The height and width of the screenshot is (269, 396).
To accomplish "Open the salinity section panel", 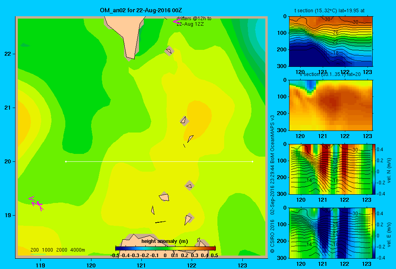I will (x=331, y=105).
